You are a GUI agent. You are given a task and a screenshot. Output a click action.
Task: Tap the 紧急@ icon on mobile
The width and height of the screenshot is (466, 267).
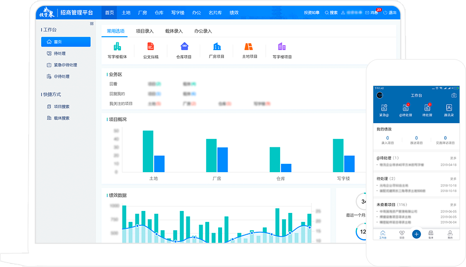coord(384,108)
